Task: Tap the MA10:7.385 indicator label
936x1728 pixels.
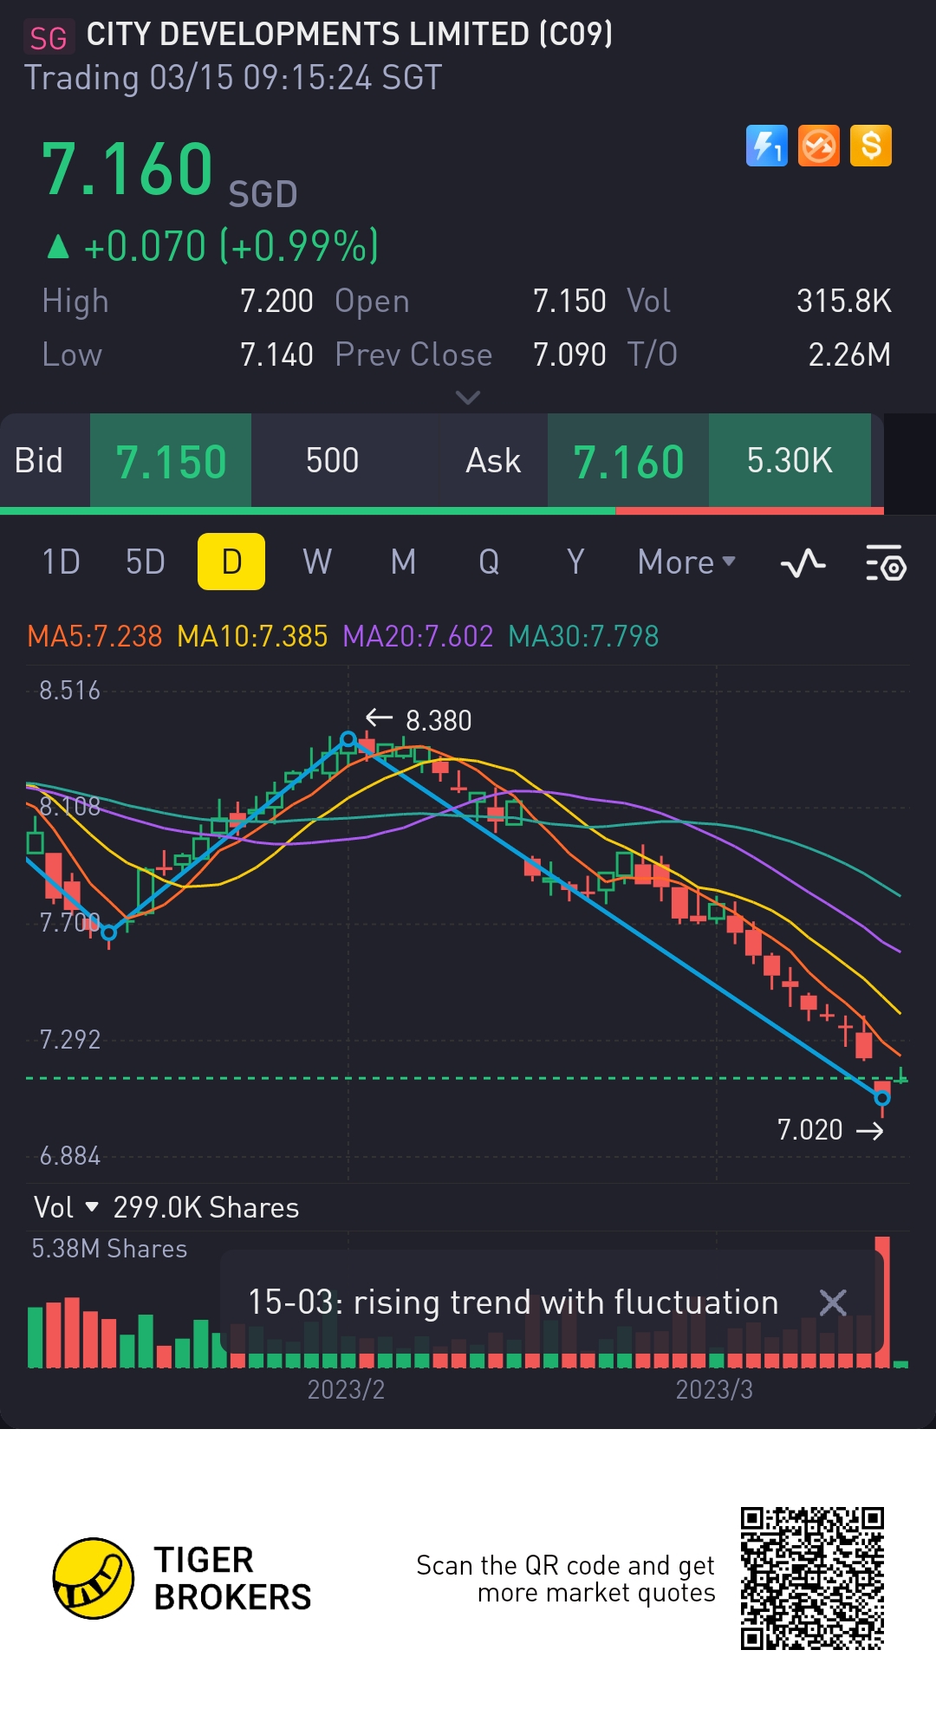Action: coord(252,636)
